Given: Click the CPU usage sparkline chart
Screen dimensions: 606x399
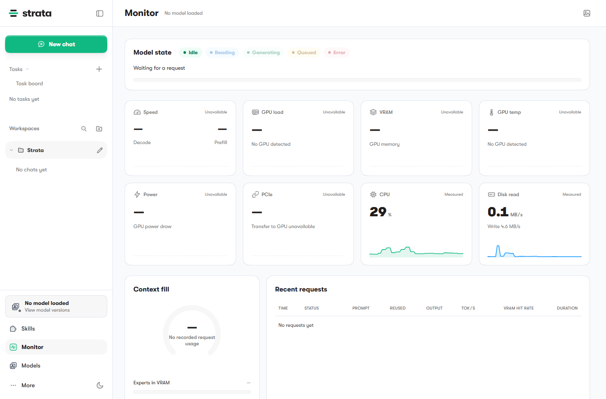Looking at the screenshot, I should click(x=416, y=252).
